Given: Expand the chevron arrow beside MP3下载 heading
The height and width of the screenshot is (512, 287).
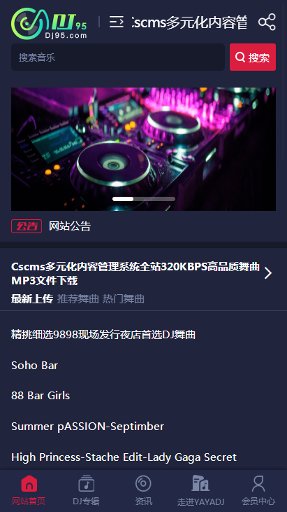Looking at the screenshot, I should pyautogui.click(x=268, y=273).
